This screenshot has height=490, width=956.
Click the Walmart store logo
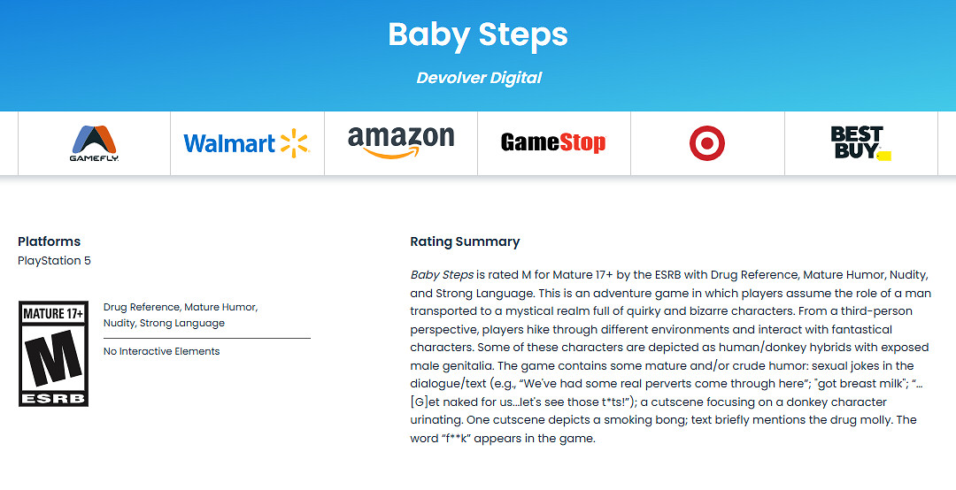pos(246,143)
